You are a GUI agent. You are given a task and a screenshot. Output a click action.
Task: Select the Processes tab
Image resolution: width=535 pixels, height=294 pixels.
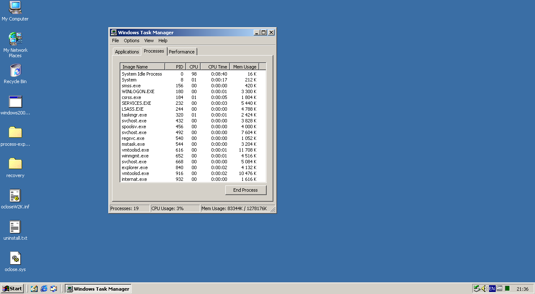click(x=154, y=51)
